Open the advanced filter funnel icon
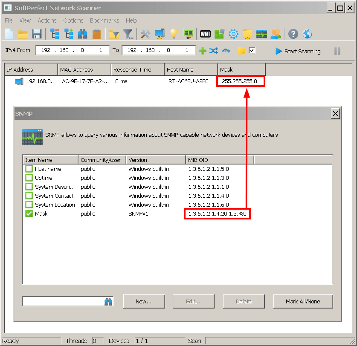This screenshot has height=346, width=357. (x=128, y=34)
